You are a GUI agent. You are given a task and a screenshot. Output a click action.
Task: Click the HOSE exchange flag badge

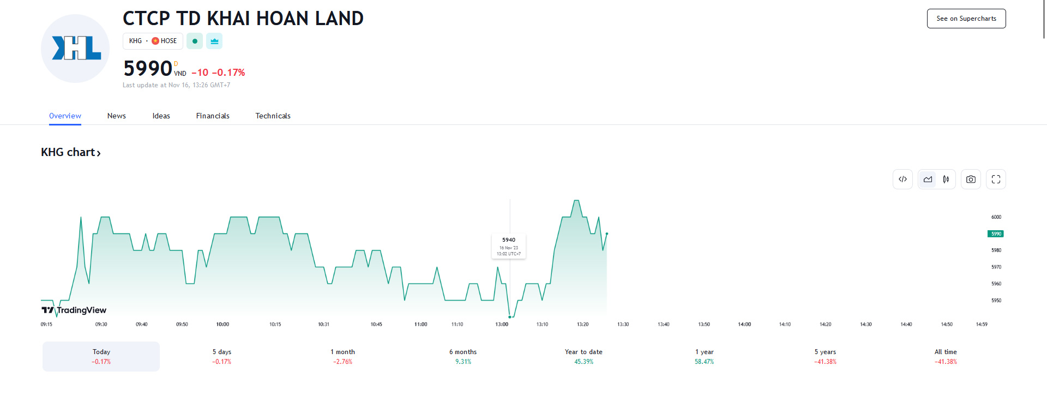coord(155,41)
